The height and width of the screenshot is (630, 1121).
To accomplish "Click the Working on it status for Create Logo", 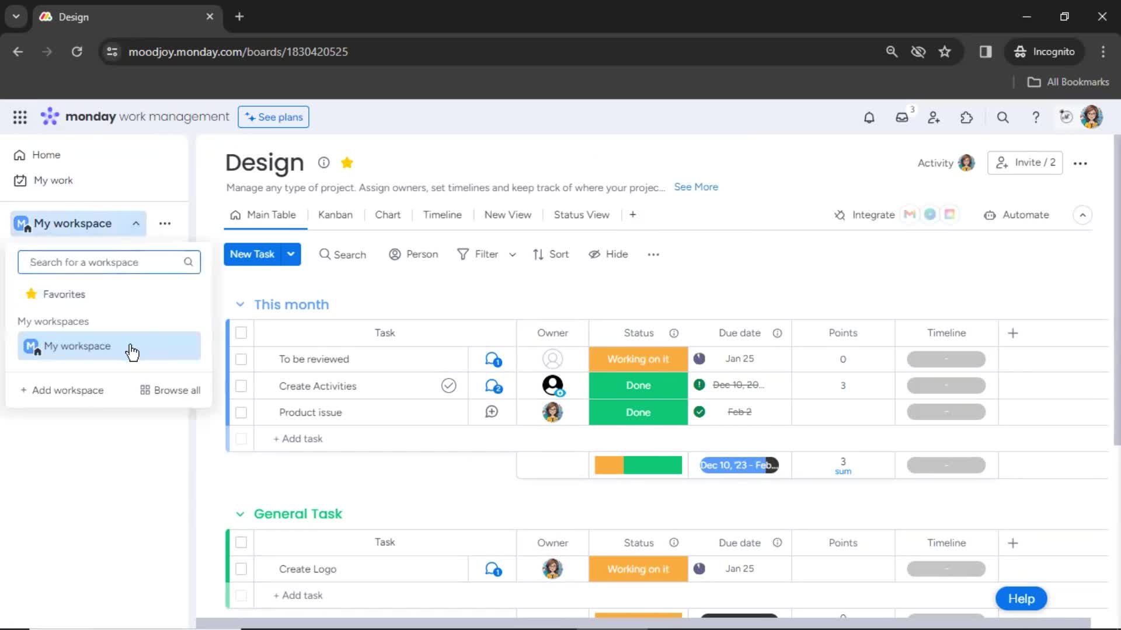I will pyautogui.click(x=638, y=569).
